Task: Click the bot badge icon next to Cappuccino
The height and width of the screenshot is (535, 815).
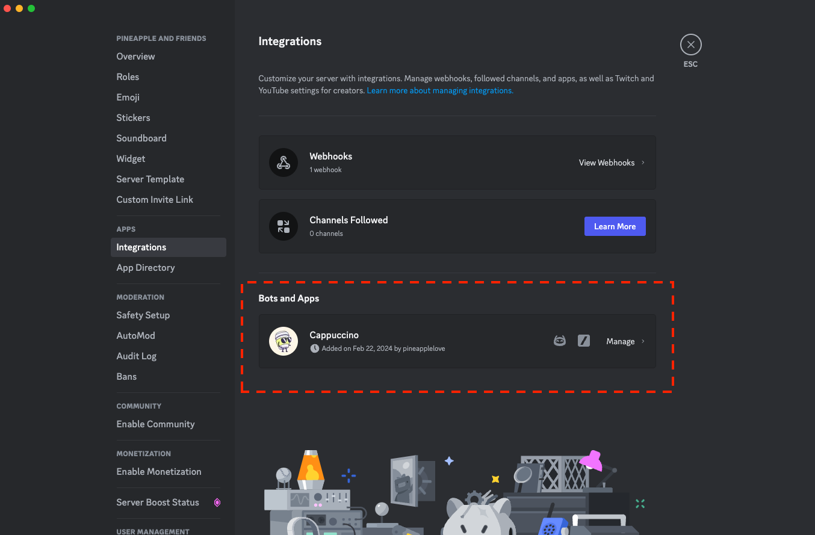Action: coord(560,340)
